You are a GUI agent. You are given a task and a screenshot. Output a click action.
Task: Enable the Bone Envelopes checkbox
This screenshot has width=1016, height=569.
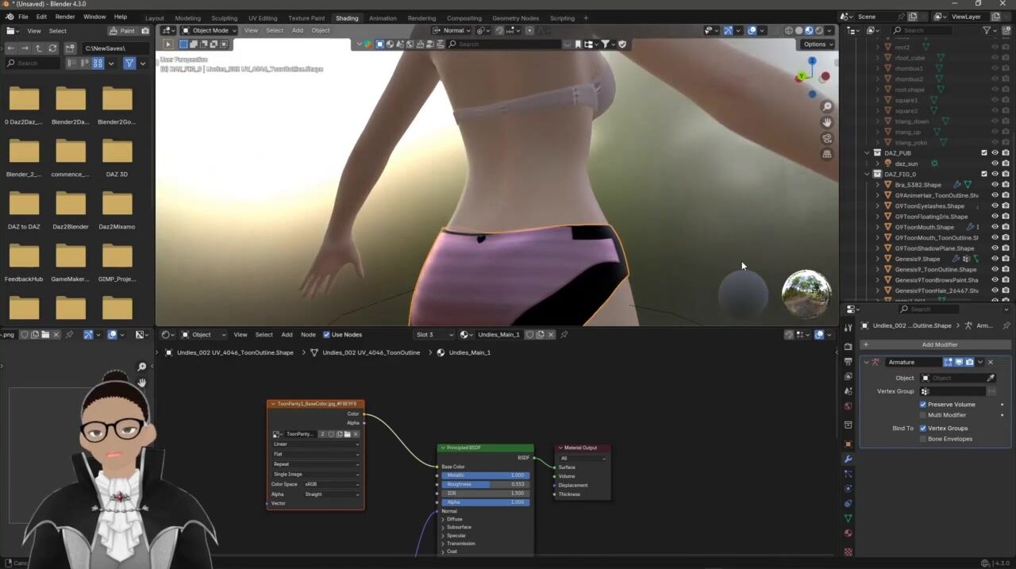click(923, 439)
